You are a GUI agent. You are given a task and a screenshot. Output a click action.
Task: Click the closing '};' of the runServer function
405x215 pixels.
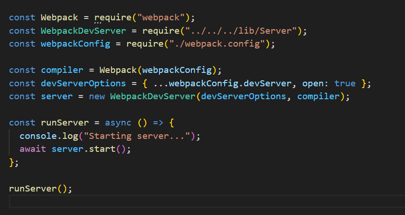pyautogui.click(x=14, y=162)
